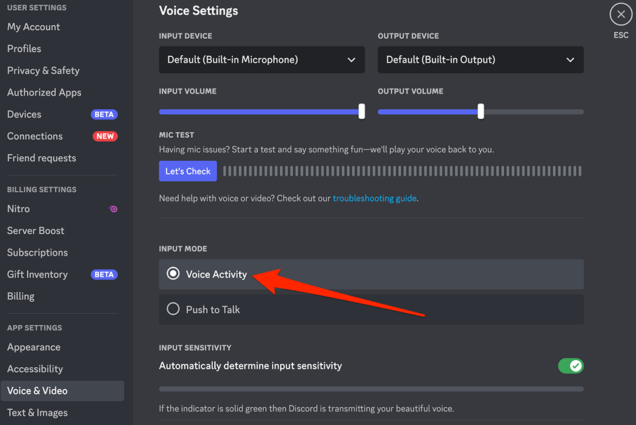Start mic test with Let's Check
636x425 pixels.
coord(188,171)
